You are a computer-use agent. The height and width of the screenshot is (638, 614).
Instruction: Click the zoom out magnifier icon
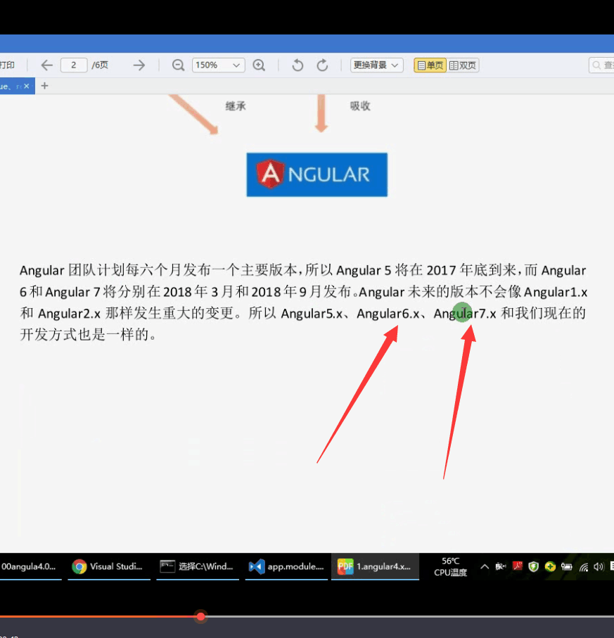coord(178,65)
